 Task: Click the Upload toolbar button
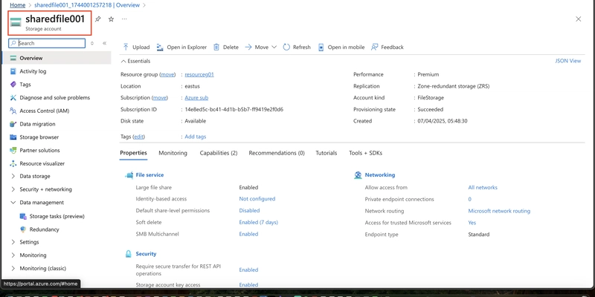(x=136, y=48)
